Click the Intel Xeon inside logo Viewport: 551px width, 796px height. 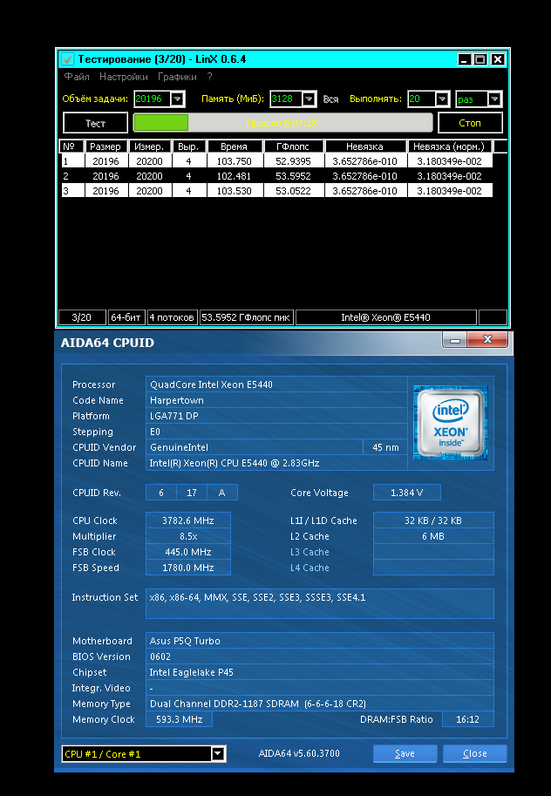point(451,423)
